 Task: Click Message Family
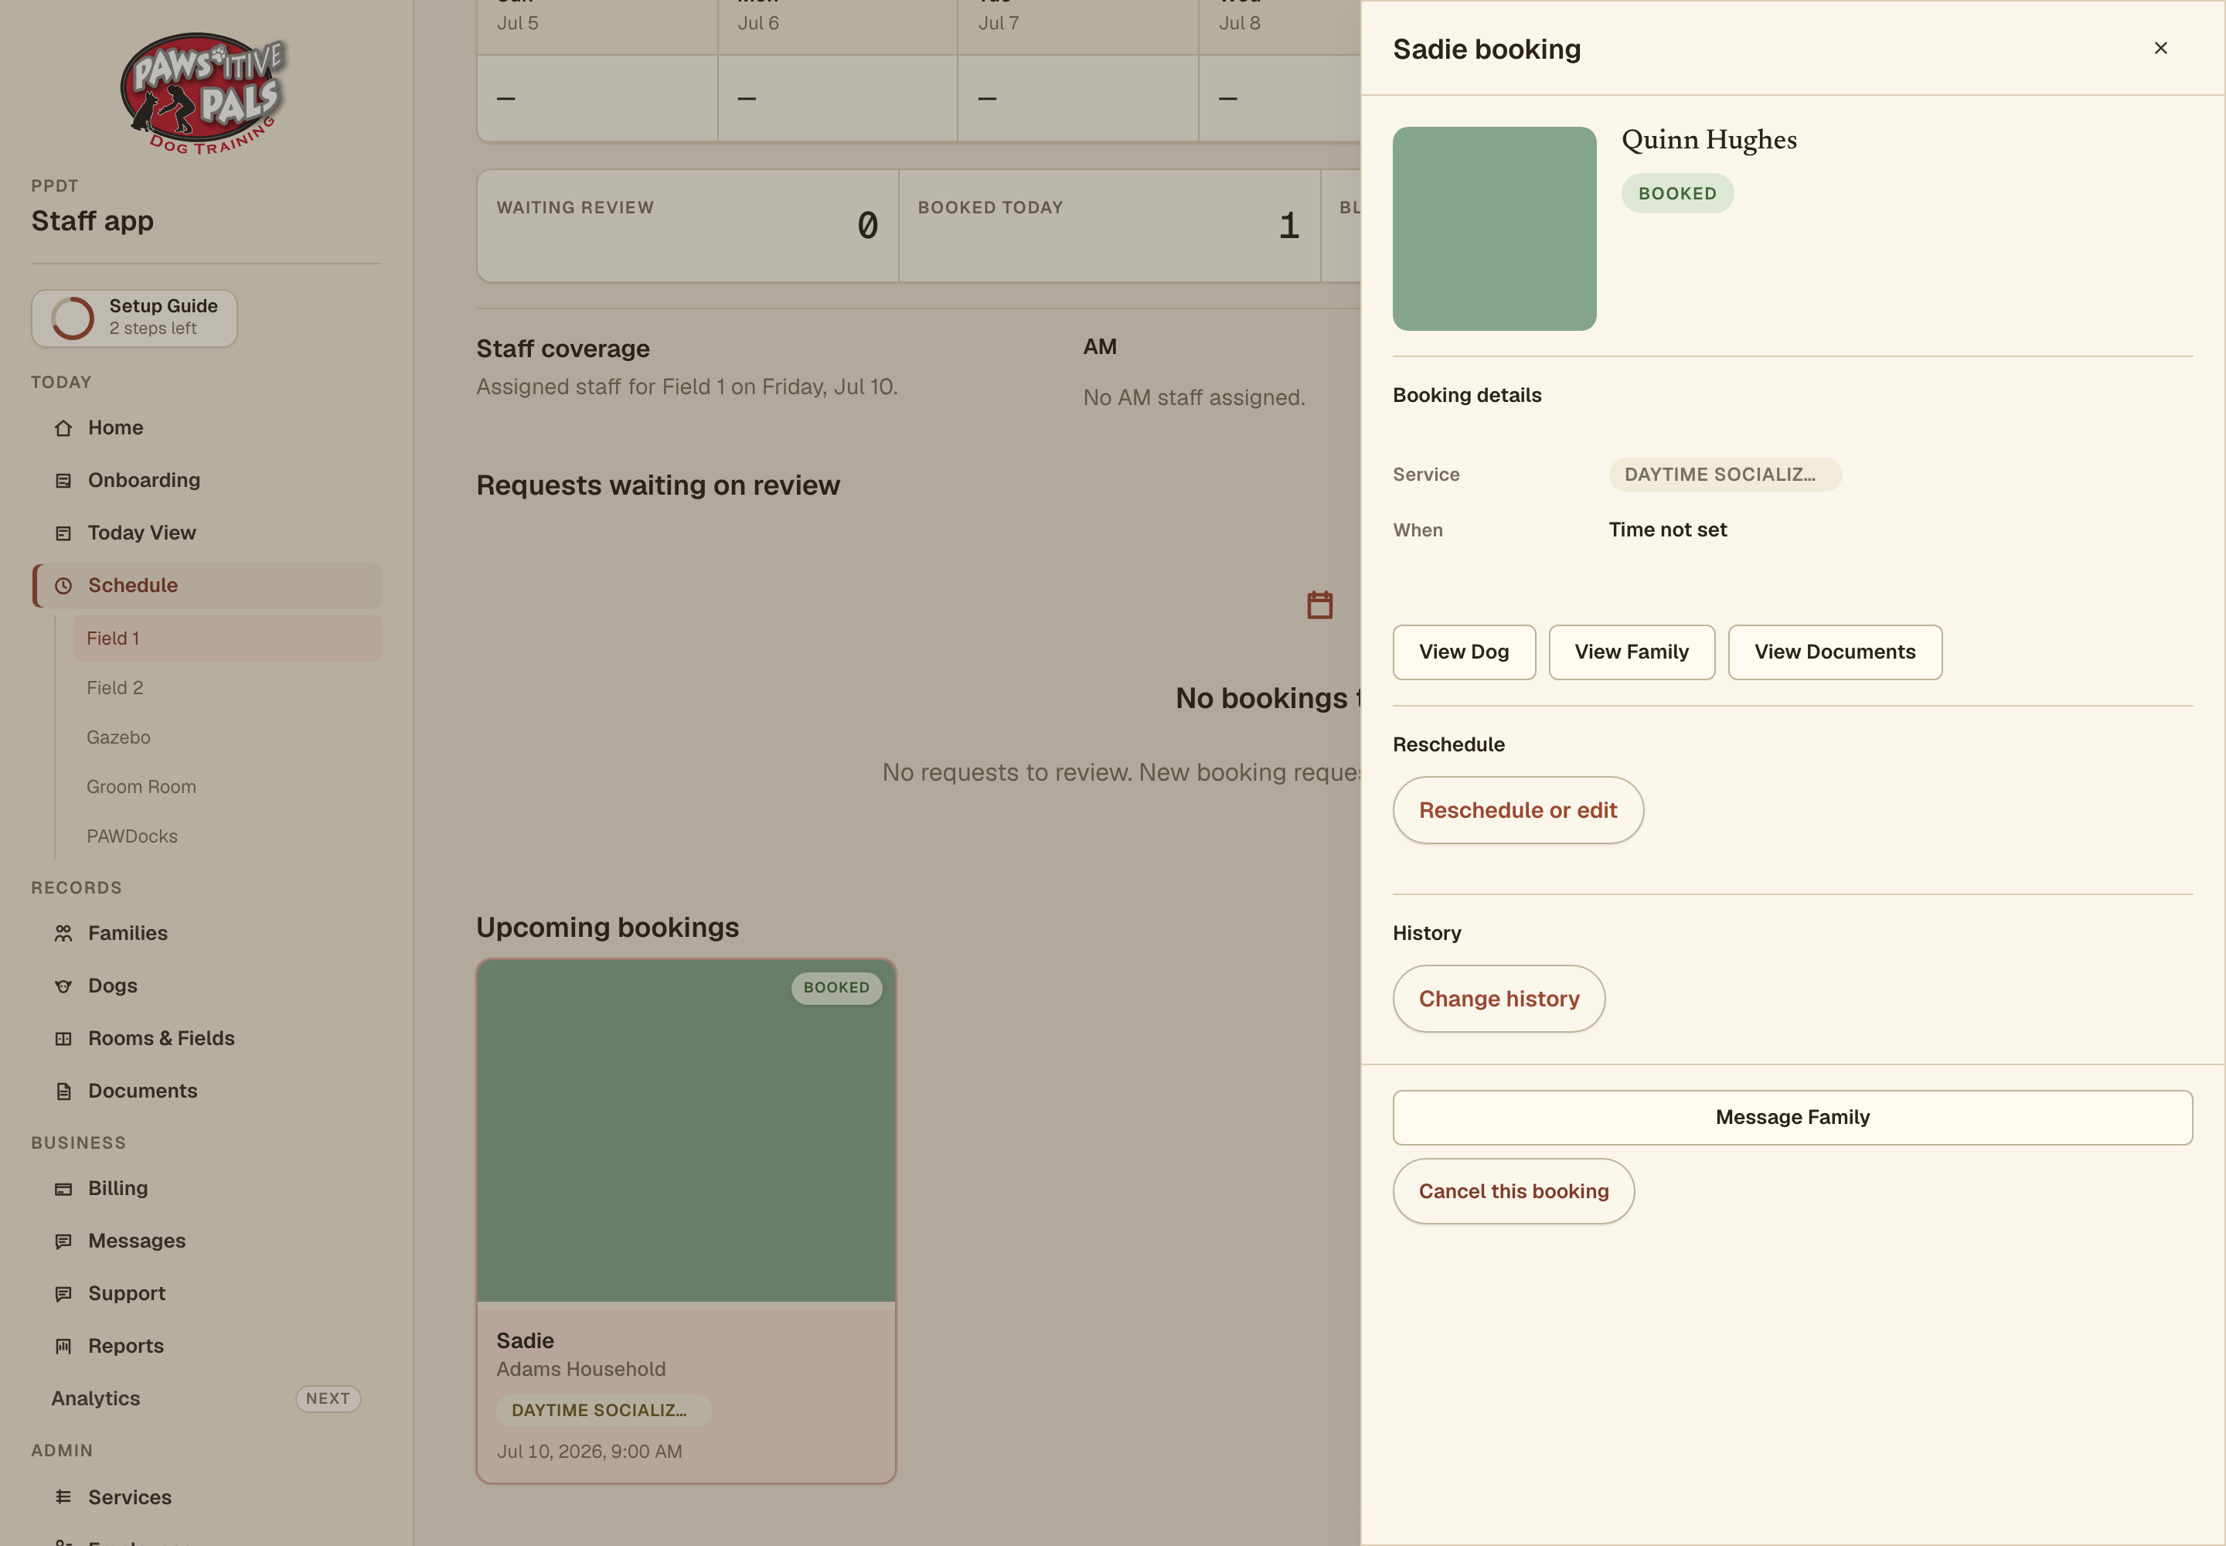(1792, 1118)
